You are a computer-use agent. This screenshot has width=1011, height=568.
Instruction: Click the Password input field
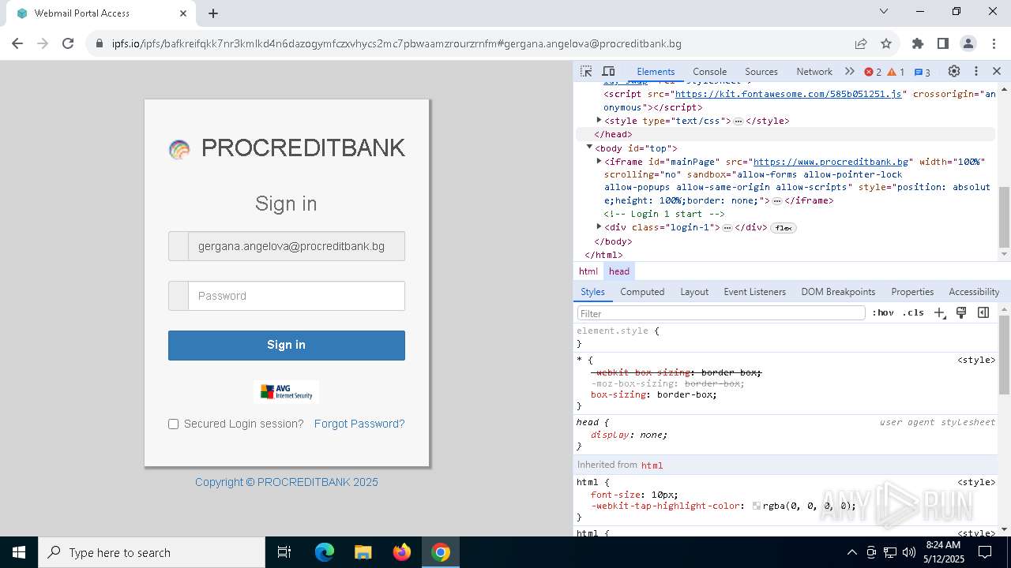coord(296,296)
